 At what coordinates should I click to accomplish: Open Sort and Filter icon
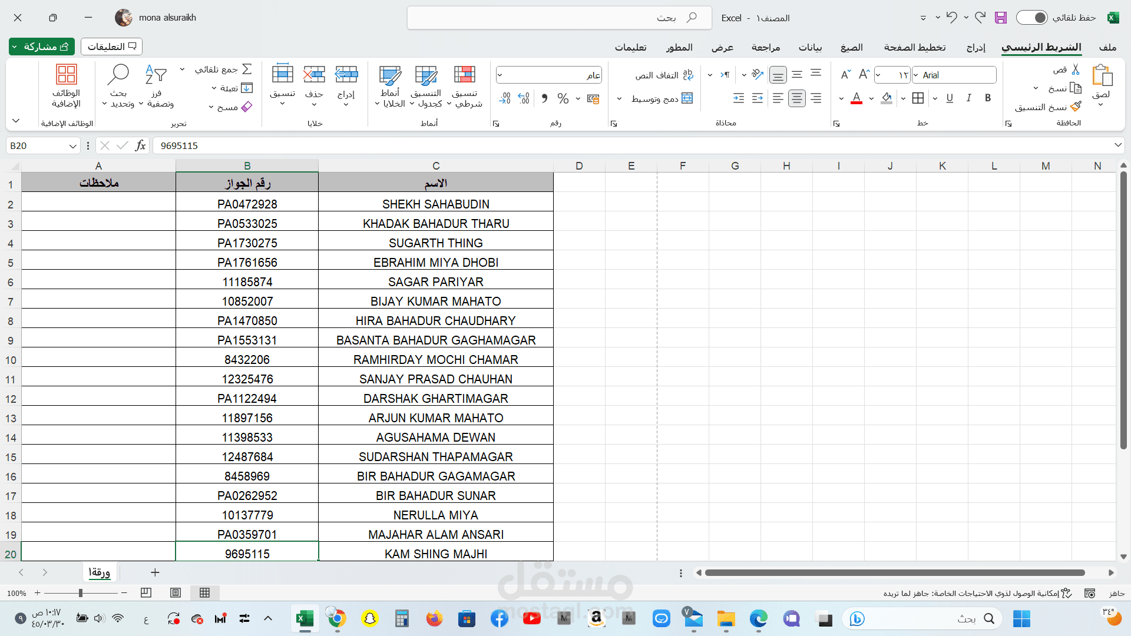pos(156,74)
